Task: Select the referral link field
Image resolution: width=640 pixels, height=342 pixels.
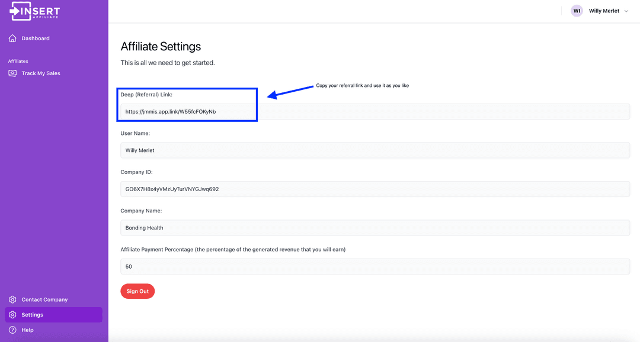Action: [375, 111]
